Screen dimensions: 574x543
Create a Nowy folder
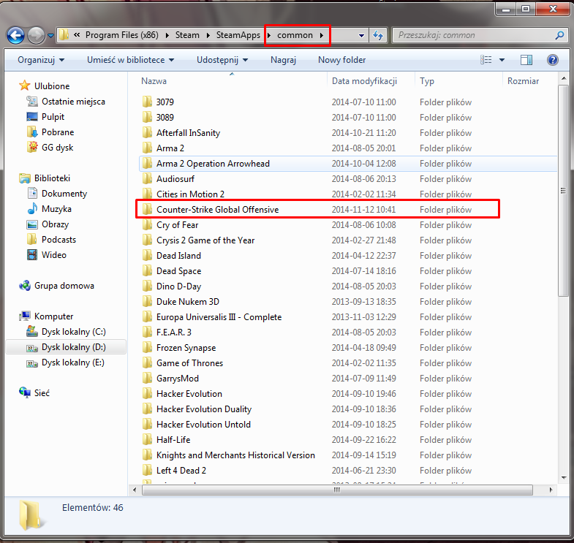[x=341, y=60]
